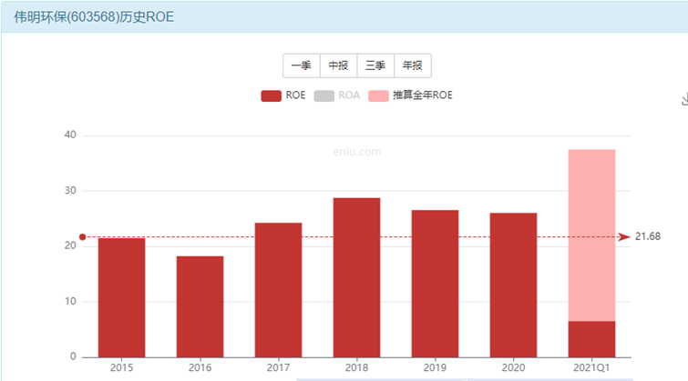Image resolution: width=688 pixels, height=381 pixels.
Task: Click the 2021Q1 axis label
Action: (591, 367)
